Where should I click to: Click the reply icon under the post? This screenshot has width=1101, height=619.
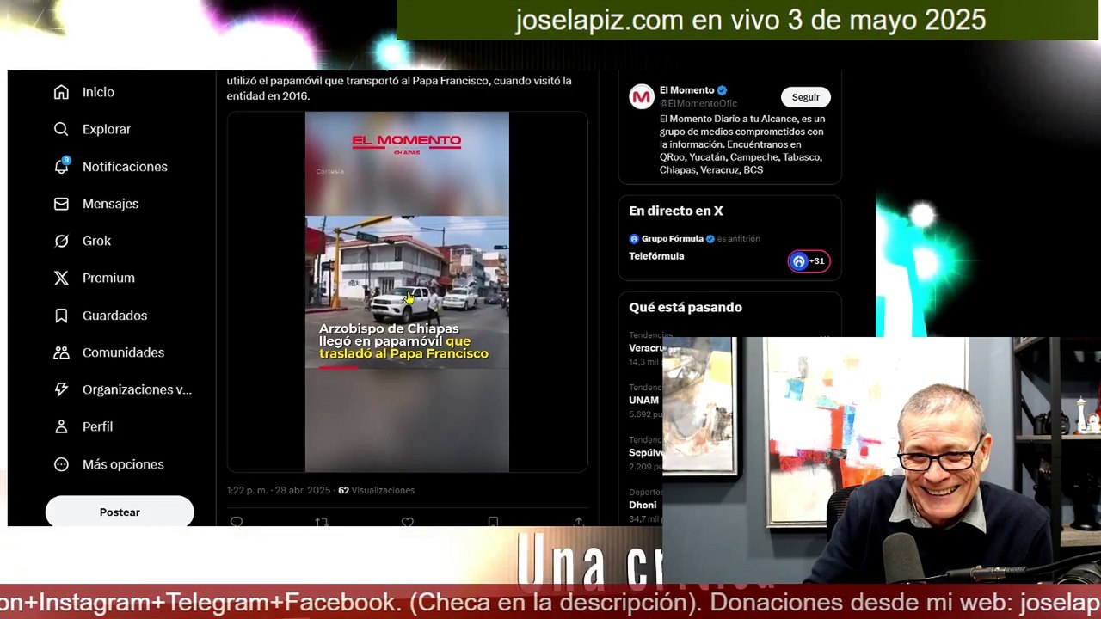(237, 521)
